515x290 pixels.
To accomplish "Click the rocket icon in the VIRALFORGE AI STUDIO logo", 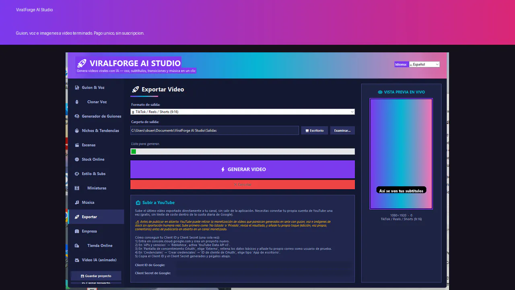I will 82,63.
